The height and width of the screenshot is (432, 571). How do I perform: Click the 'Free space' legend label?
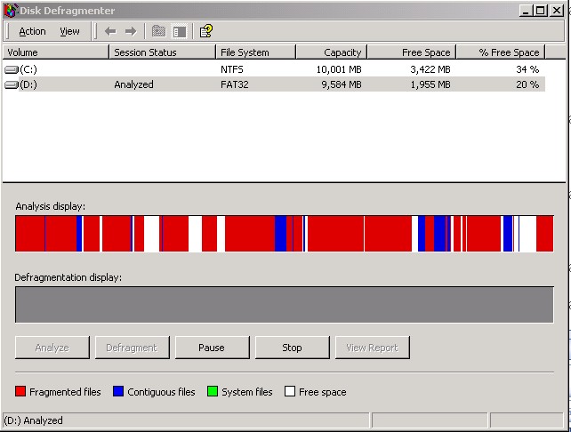[x=323, y=392]
